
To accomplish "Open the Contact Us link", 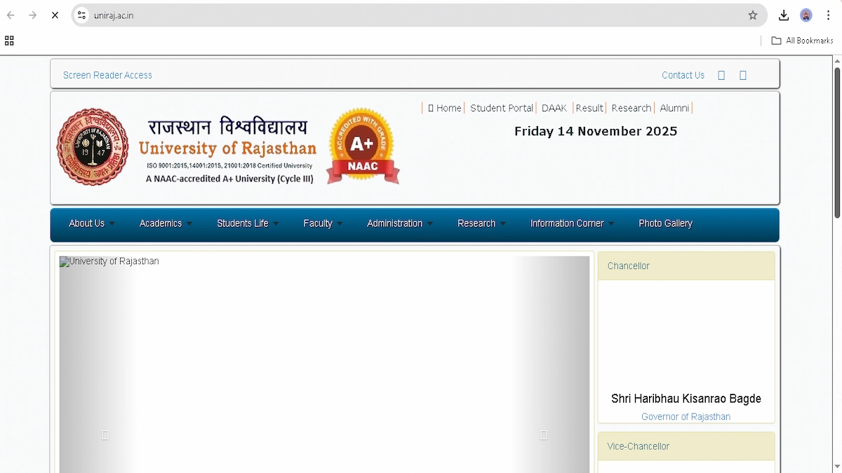I will (x=683, y=75).
